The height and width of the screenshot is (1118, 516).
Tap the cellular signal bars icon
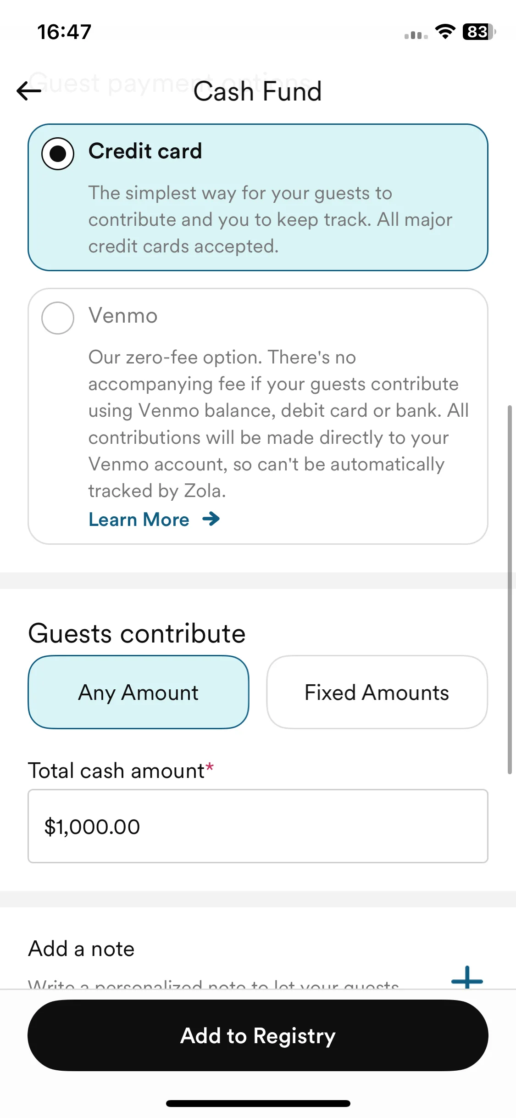coord(416,35)
